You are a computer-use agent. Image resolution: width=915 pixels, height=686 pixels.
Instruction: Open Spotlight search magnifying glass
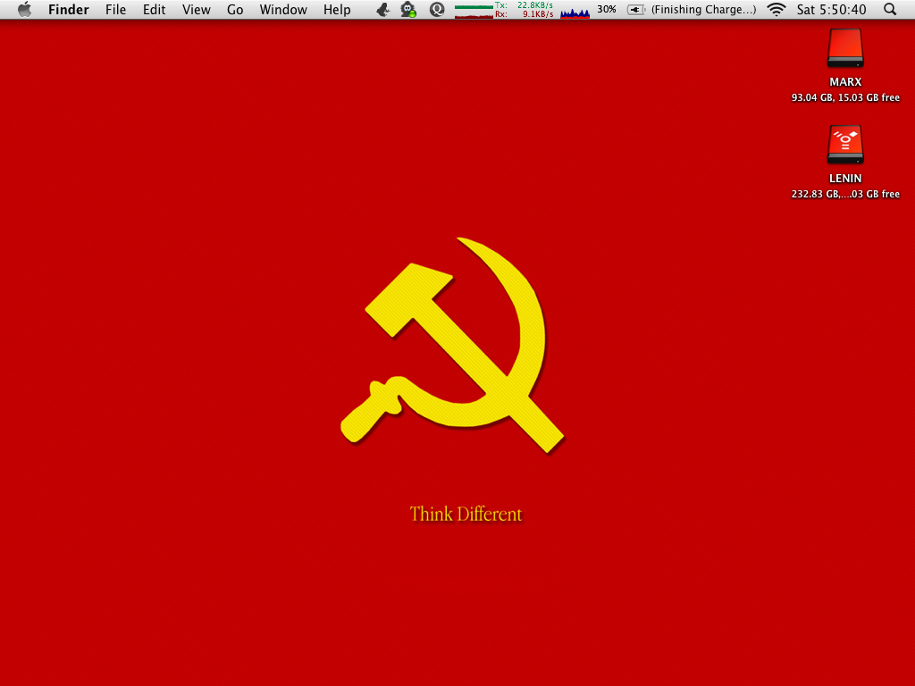(x=890, y=10)
